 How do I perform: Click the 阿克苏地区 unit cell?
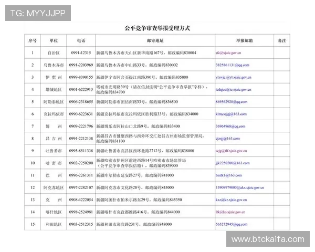(x=54, y=188)
